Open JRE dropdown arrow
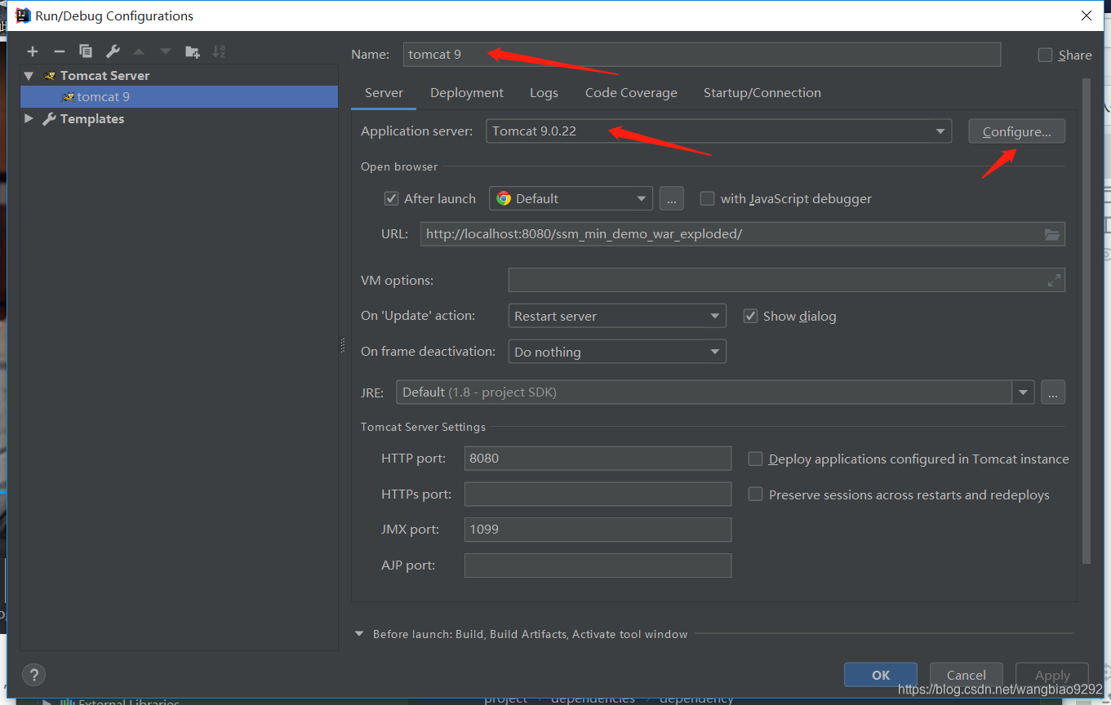The height and width of the screenshot is (705, 1111). [1023, 392]
